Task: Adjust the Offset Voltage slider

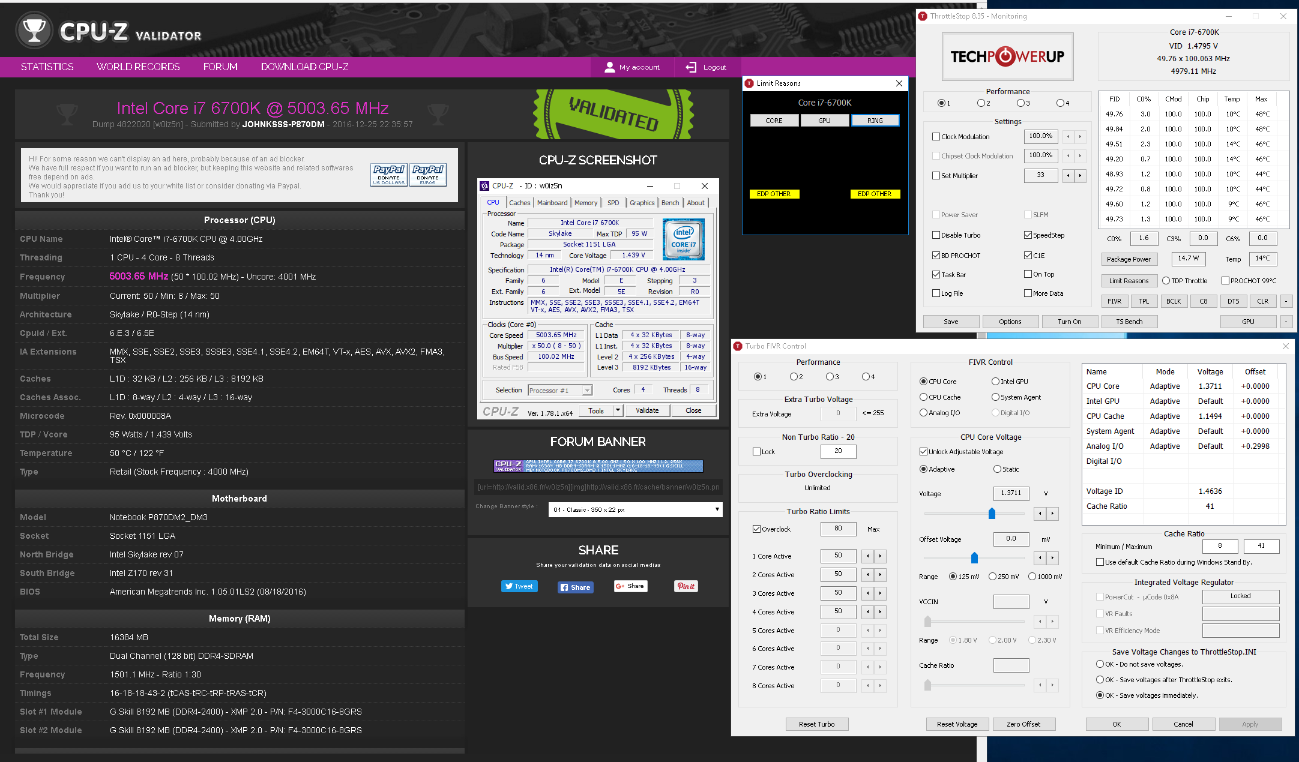Action: 975,559
